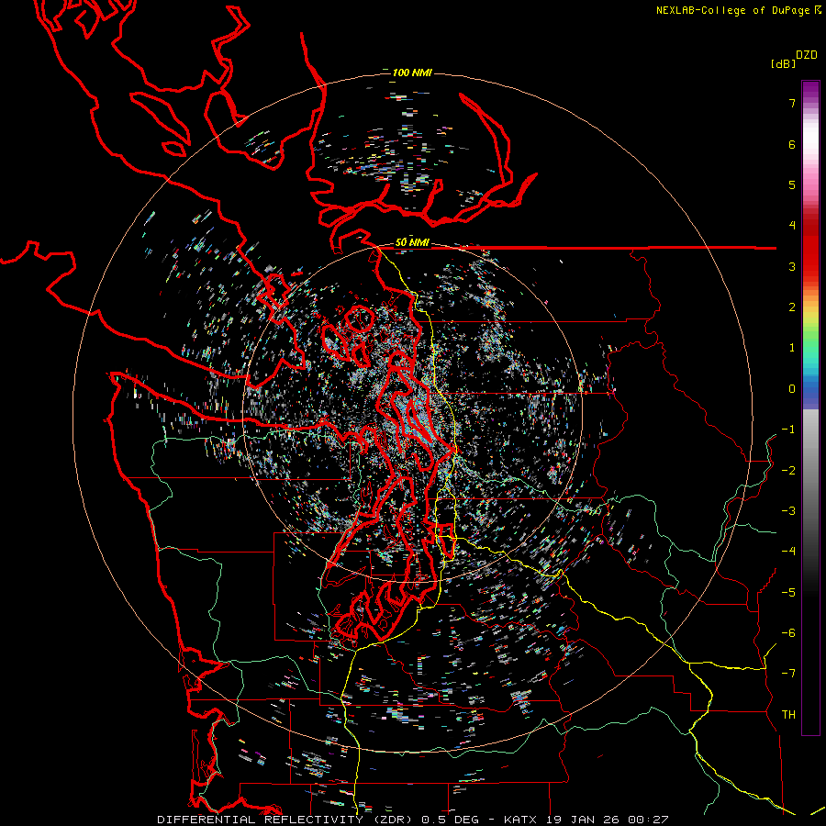Viewport: 826px width, 826px height.
Task: Click the colorbar value -7 label
Action: click(x=788, y=674)
